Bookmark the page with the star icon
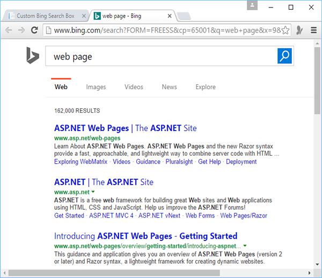This screenshot has height=278, width=322. 286,30
